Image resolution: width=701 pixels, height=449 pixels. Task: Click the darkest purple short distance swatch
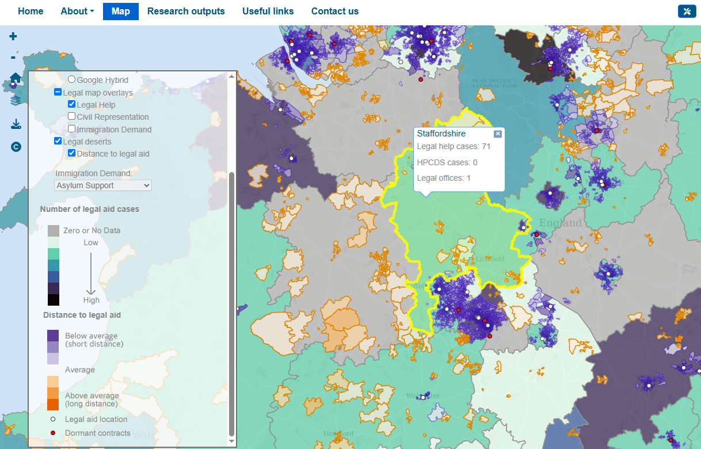coord(53,335)
